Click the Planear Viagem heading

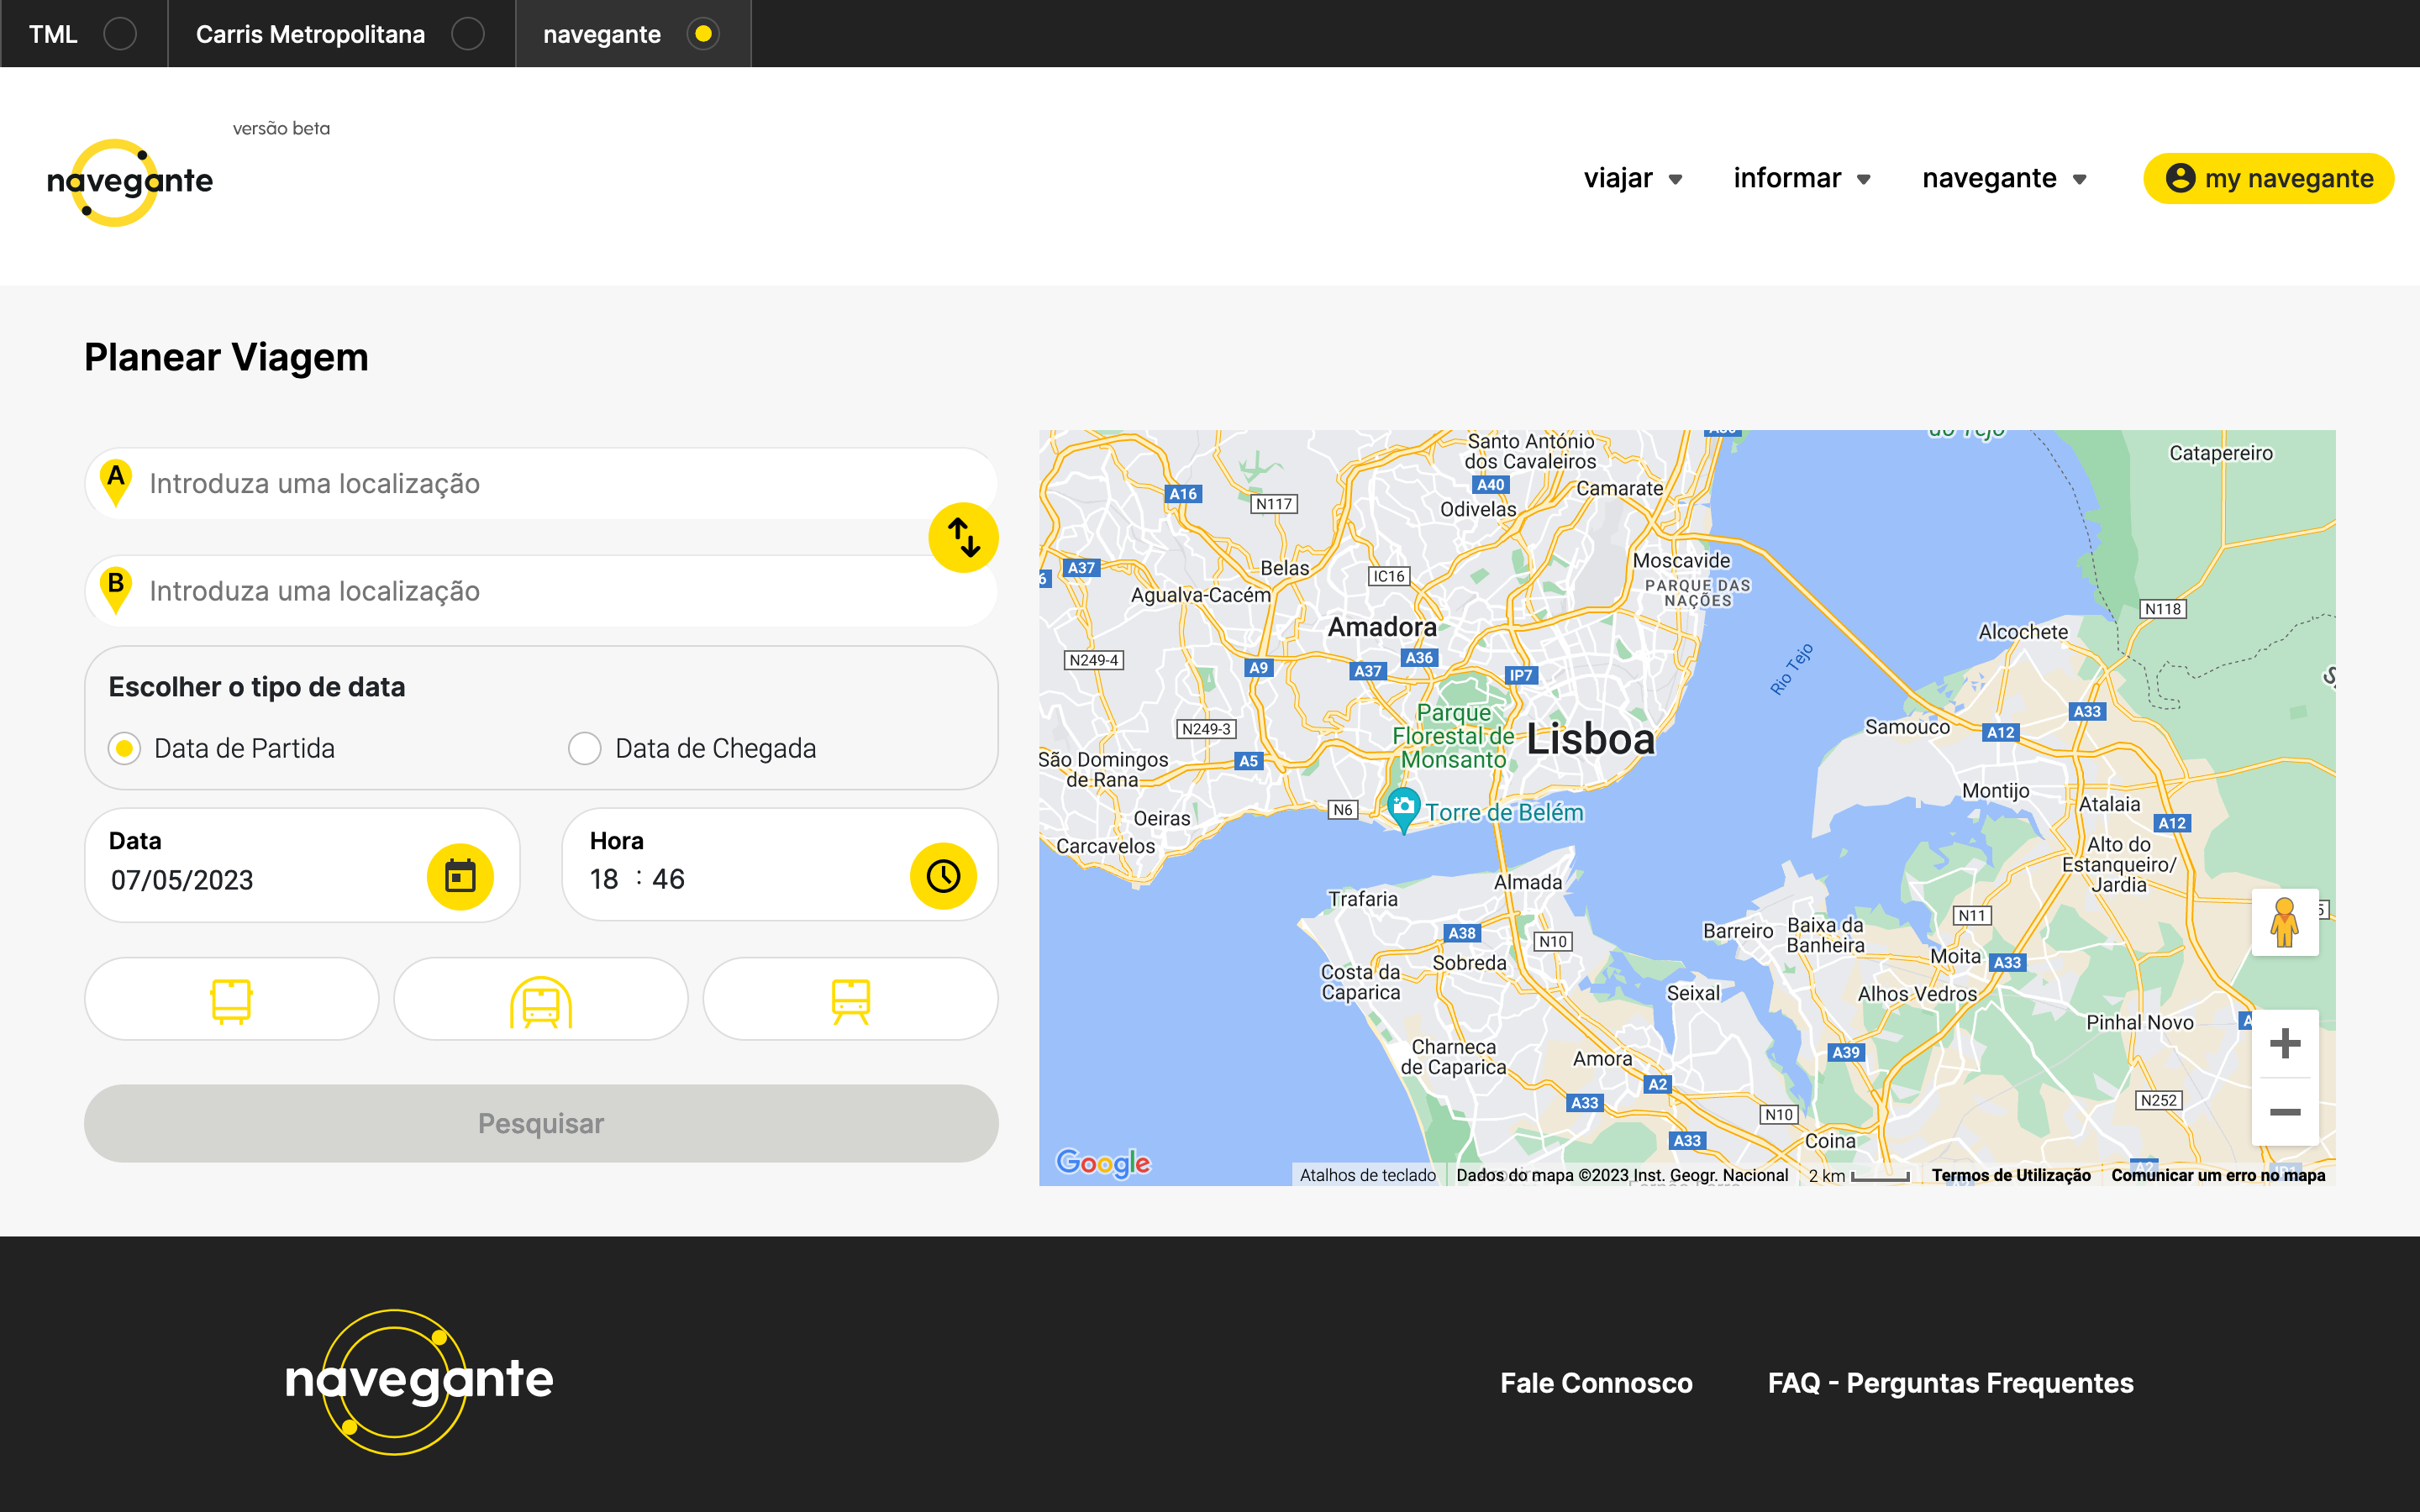click(x=226, y=357)
